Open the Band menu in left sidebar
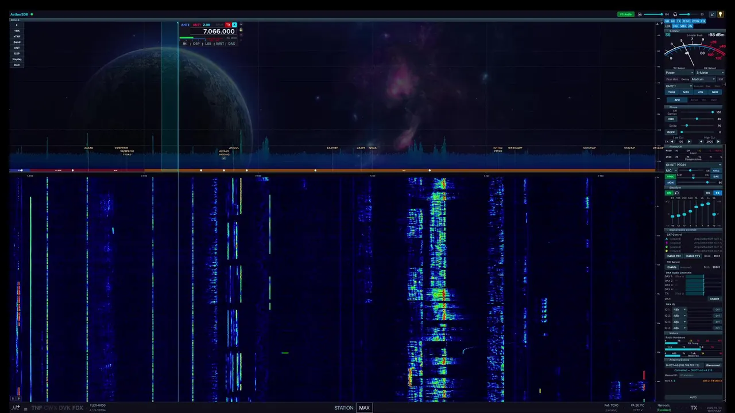This screenshot has height=413, width=735. point(17,42)
